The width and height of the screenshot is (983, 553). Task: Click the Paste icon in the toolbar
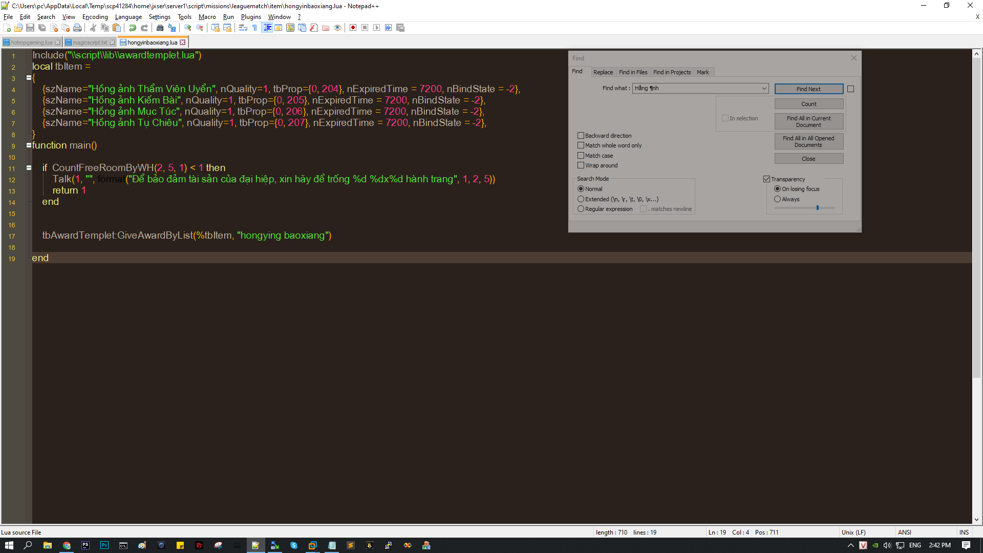(x=117, y=28)
